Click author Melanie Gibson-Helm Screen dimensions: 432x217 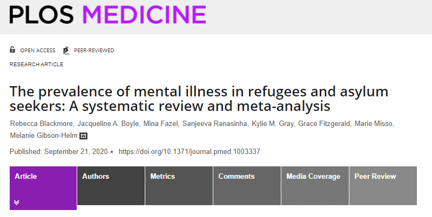(x=44, y=136)
